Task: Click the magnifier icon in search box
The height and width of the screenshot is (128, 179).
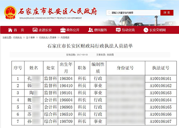Action: pyautogui.click(x=109, y=13)
